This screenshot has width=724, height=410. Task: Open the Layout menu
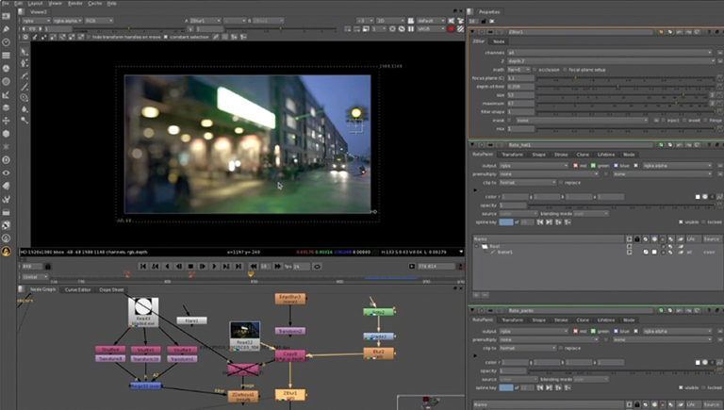tap(35, 3)
